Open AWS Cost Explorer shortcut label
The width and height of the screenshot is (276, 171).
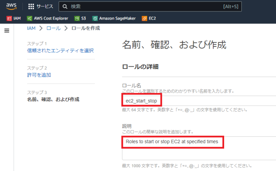tap(51, 18)
